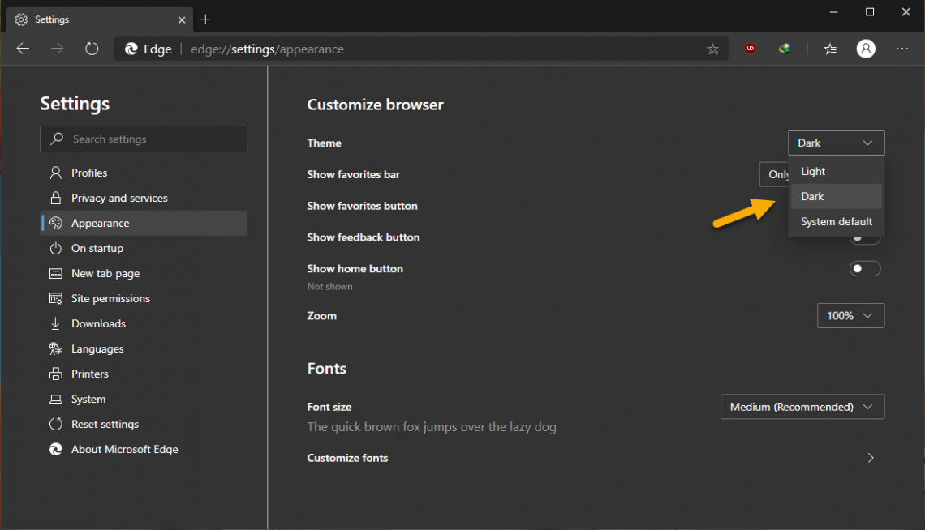Viewport: 925px width, 530px height.
Task: Enable the Show home button toggle
Action: (x=865, y=268)
